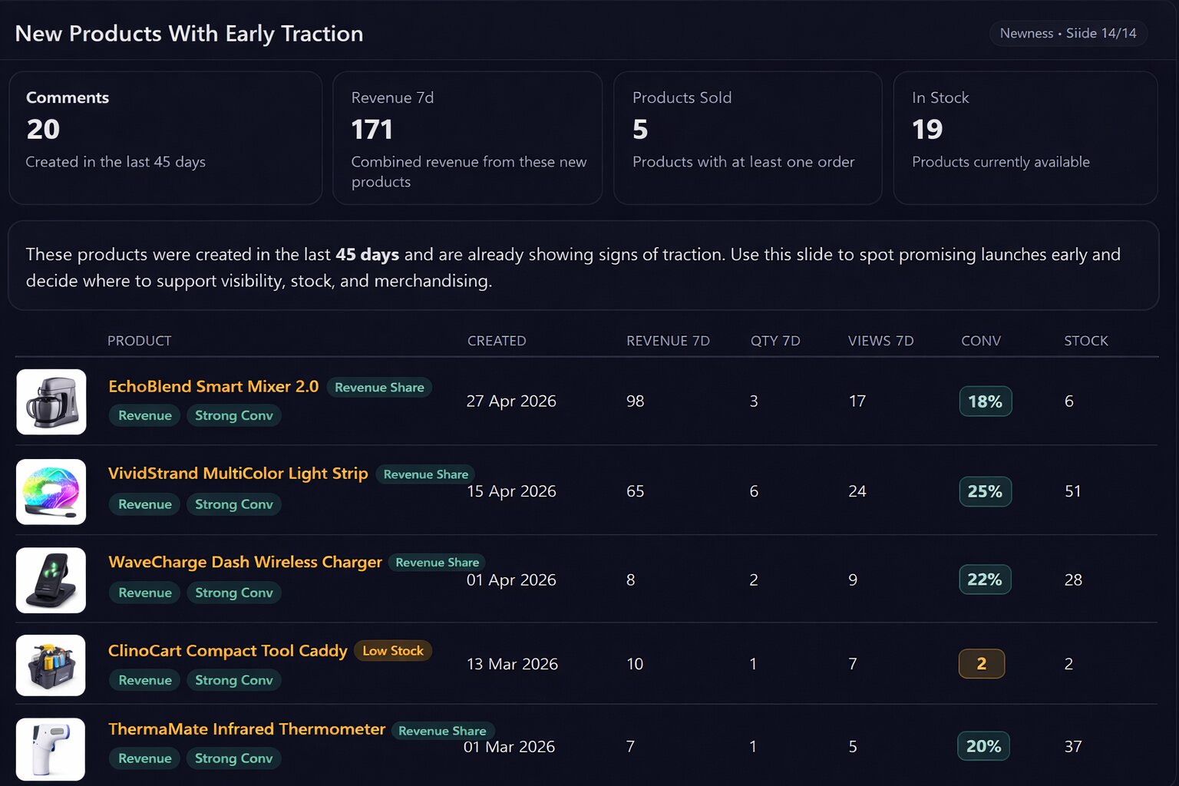This screenshot has height=786, width=1179.
Task: Click the VividStrand light strip product image
Action: pos(51,491)
